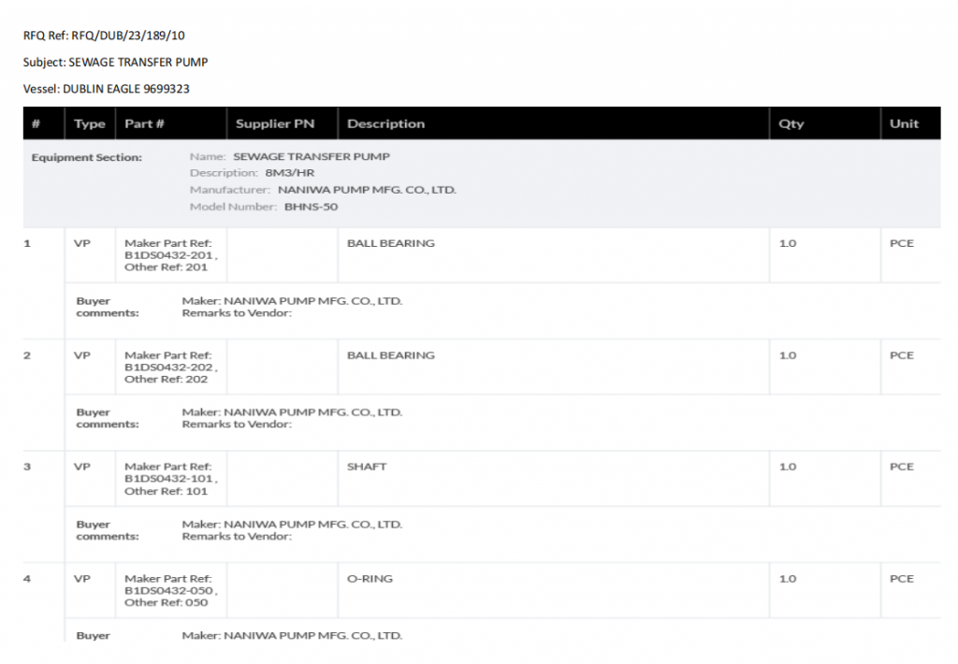The height and width of the screenshot is (664, 958).
Task: Click the Part # column header
Action: [x=144, y=123]
